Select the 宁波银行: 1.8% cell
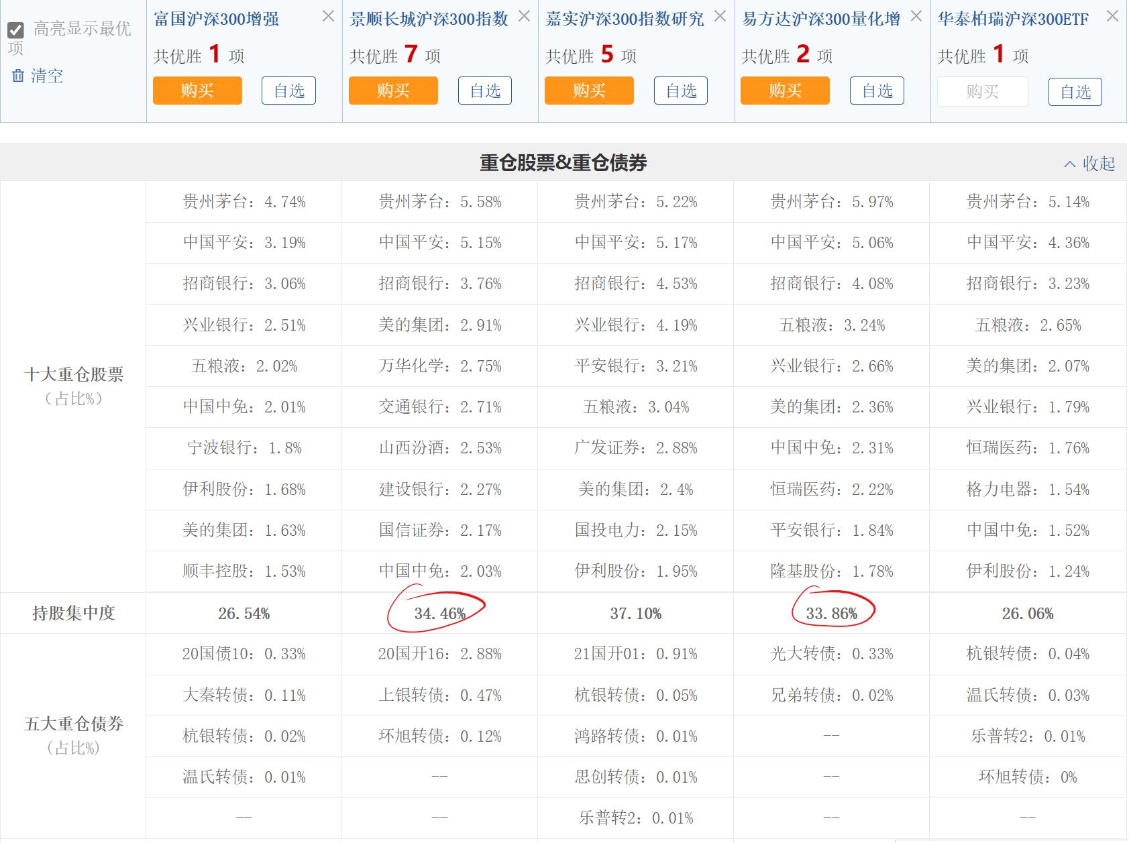Viewport: 1129px width, 843px height. coord(244,448)
